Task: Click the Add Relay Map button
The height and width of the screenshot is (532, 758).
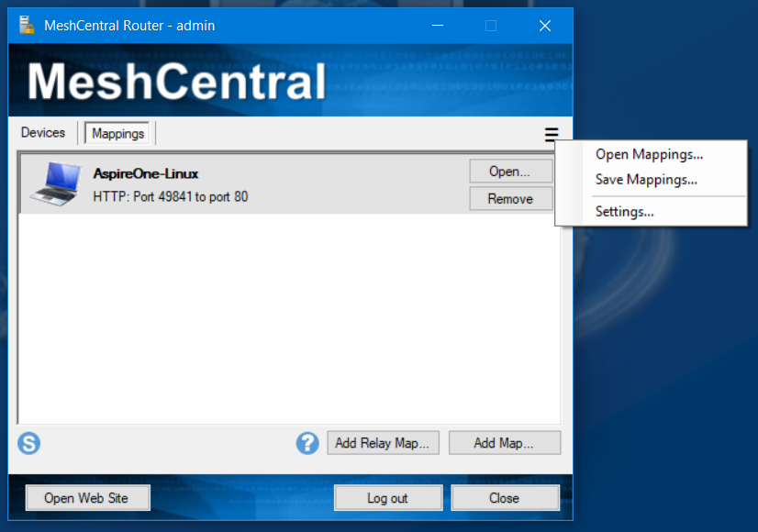Action: pos(383,442)
